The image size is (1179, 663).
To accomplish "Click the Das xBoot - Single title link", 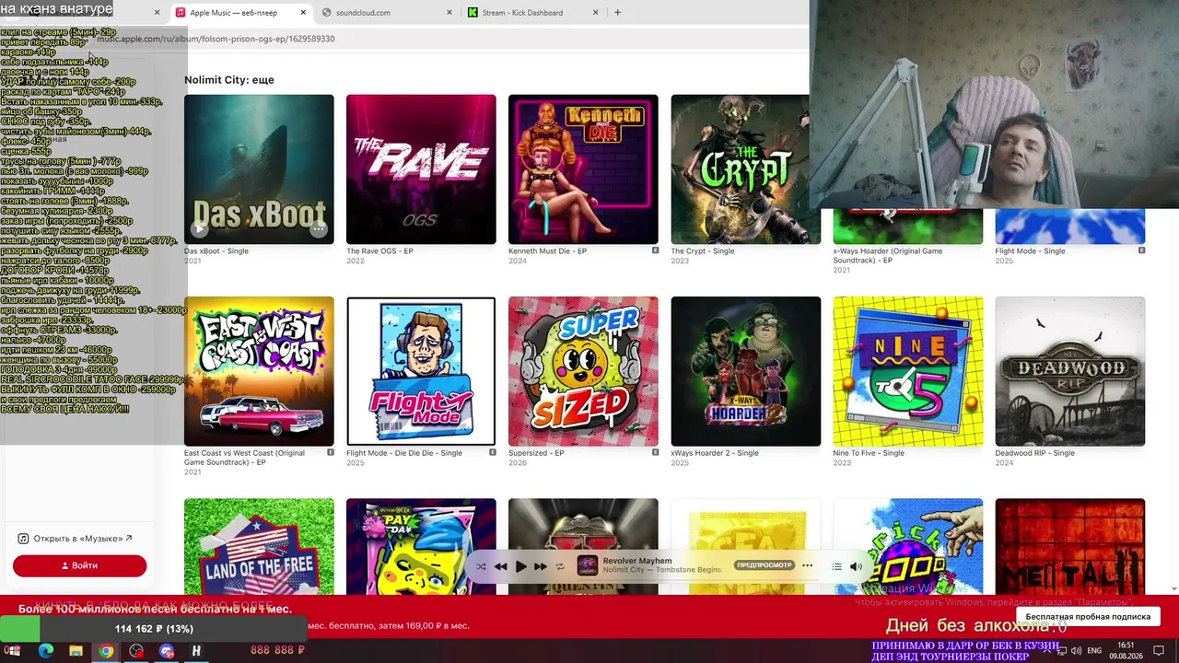I will [216, 250].
